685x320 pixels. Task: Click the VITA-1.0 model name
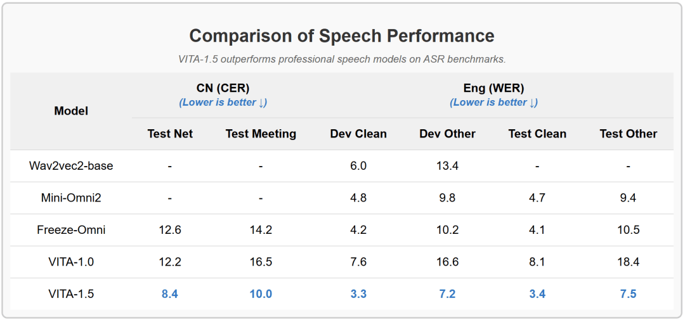71,262
